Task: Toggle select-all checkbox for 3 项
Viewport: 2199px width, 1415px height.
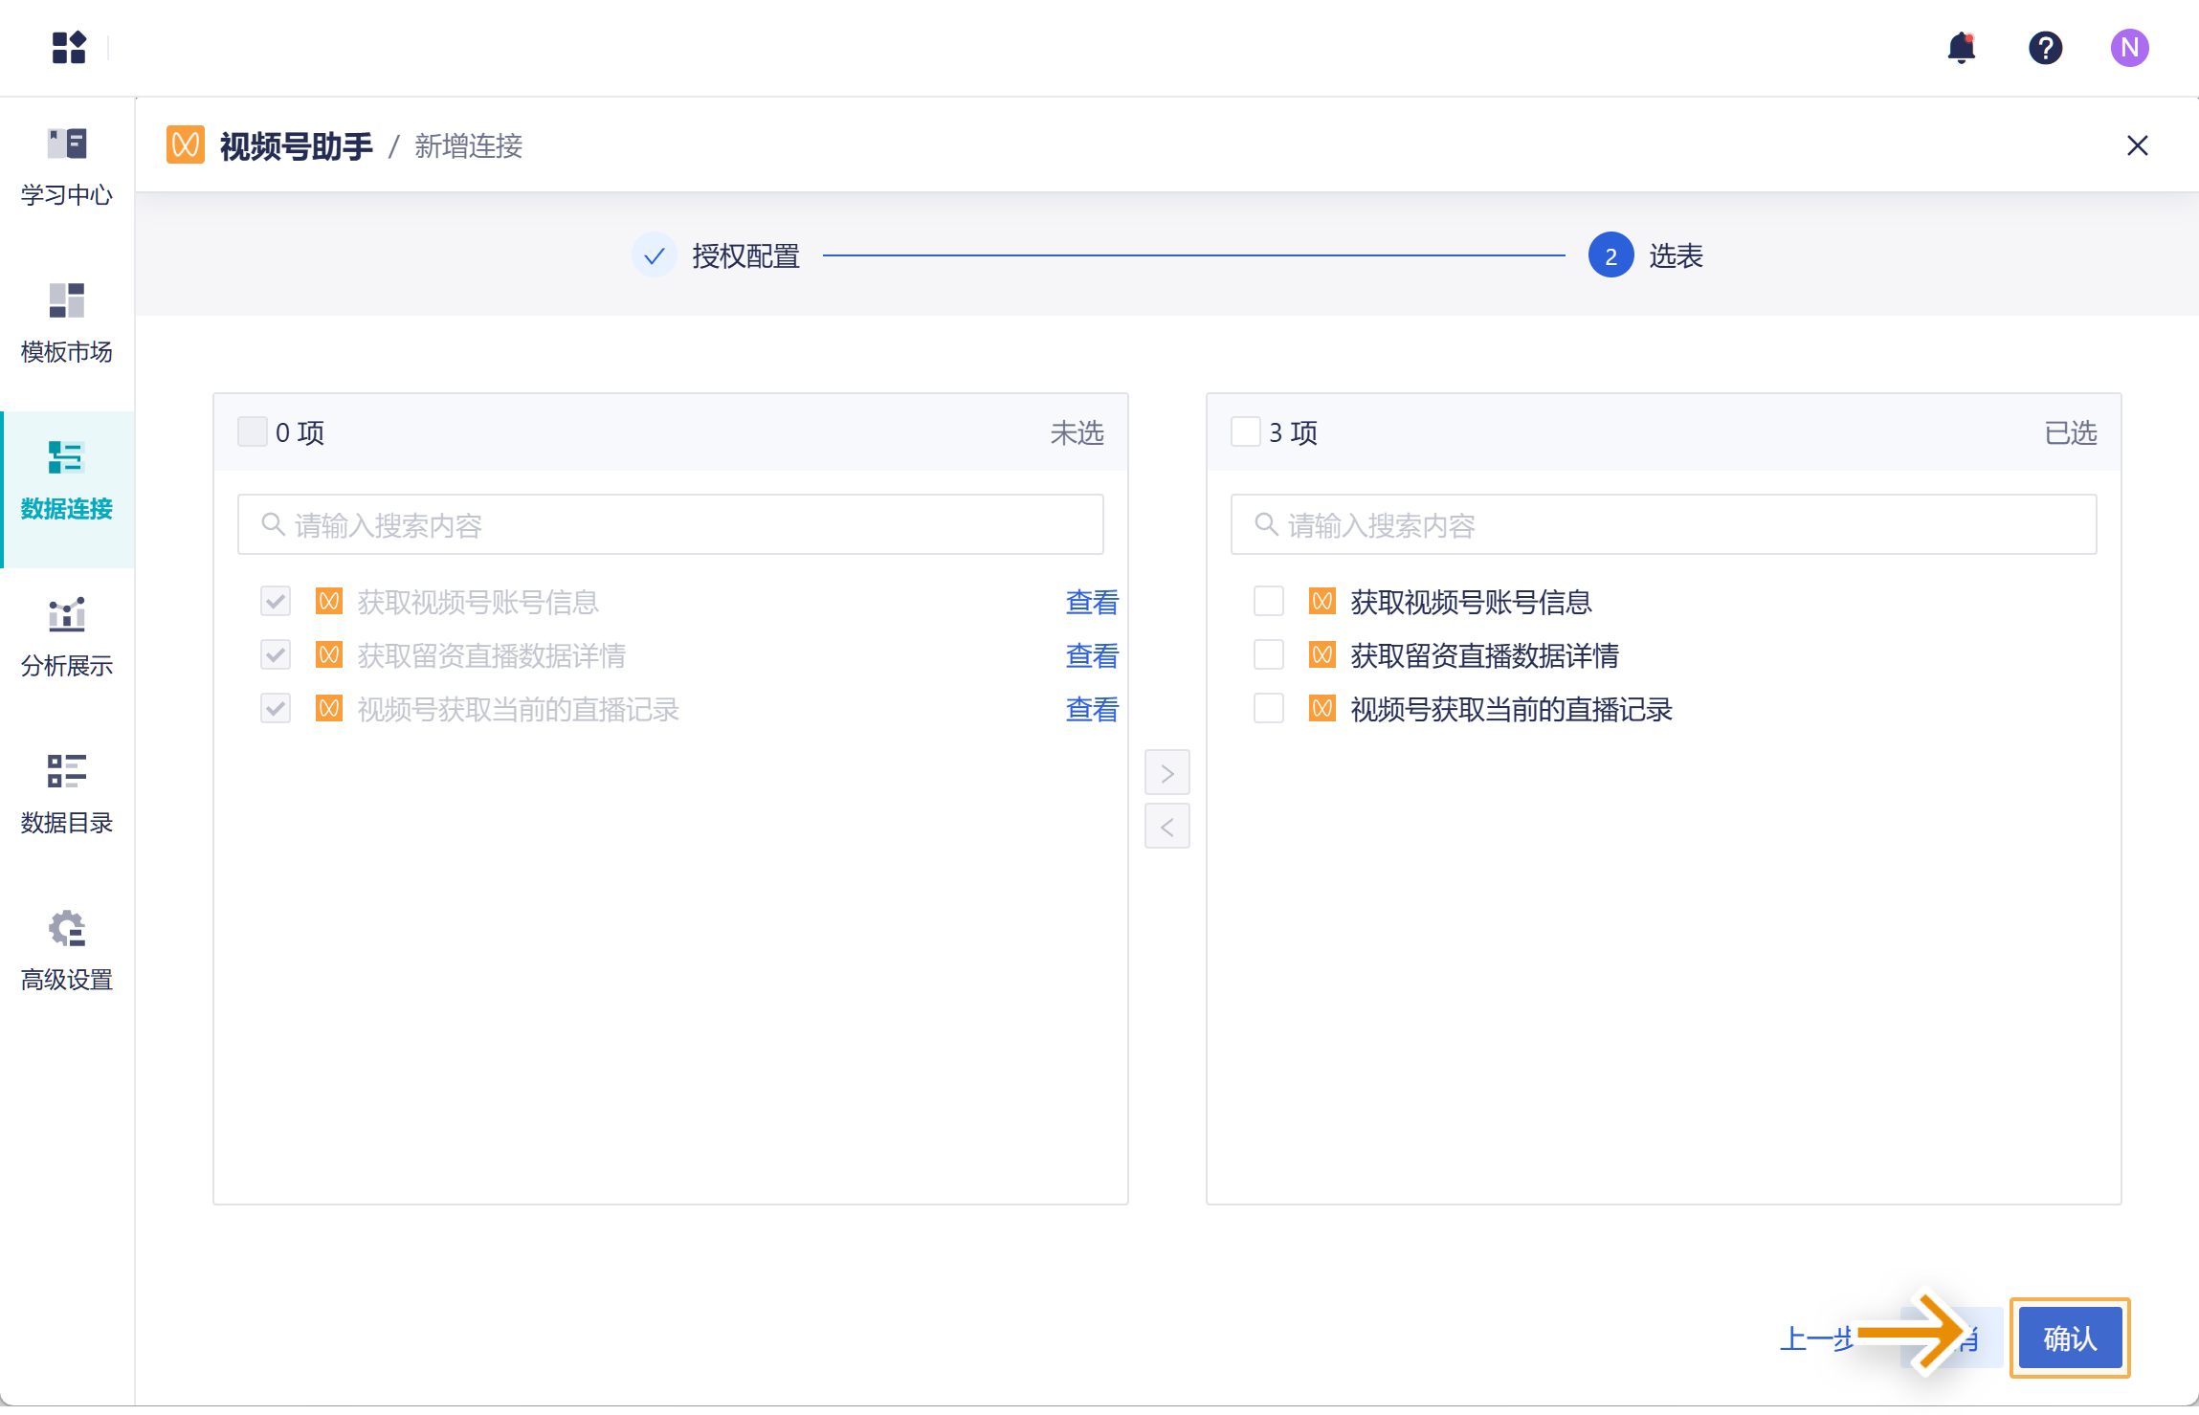Action: click(x=1245, y=432)
